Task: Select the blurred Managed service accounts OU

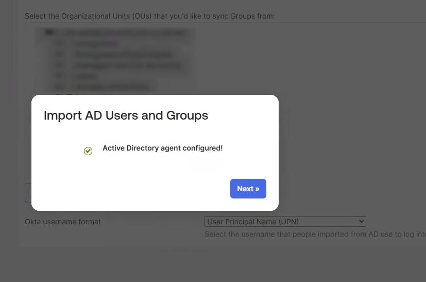Action: [128, 65]
